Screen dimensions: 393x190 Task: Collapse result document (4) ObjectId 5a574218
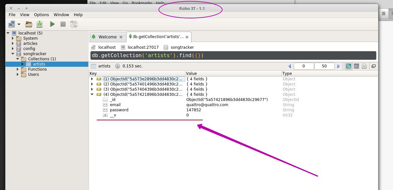click(x=92, y=94)
